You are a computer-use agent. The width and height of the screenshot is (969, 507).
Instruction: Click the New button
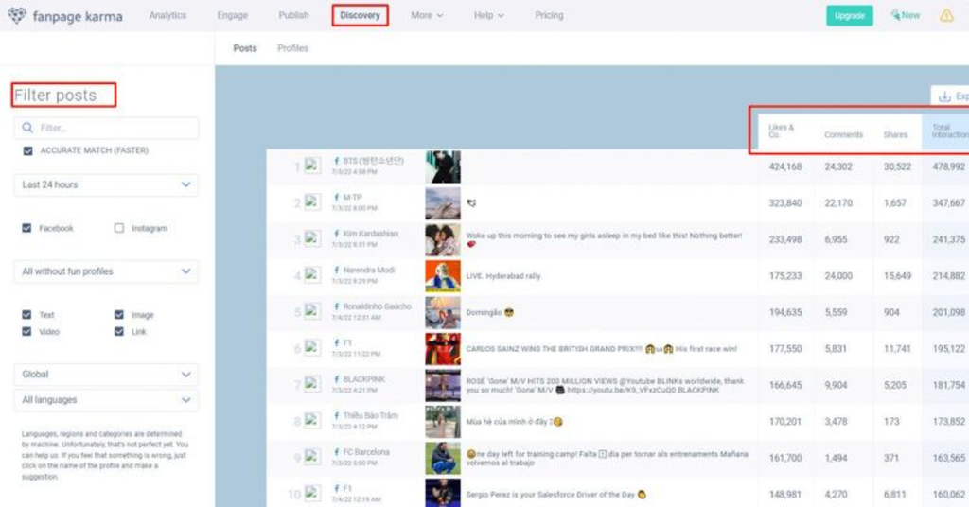coord(905,15)
